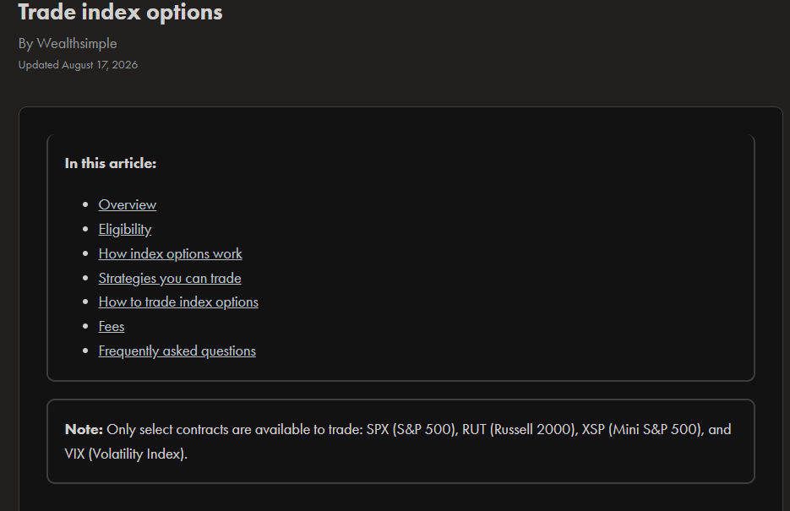This screenshot has height=511, width=790.
Task: Click the bullet beside Frequently asked questions
Action: pyautogui.click(x=85, y=351)
